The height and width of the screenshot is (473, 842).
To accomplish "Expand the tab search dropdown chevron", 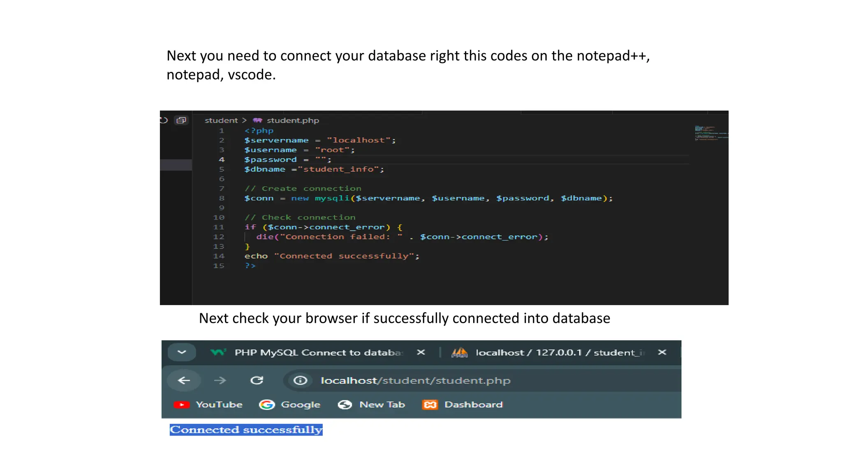I will 182,352.
